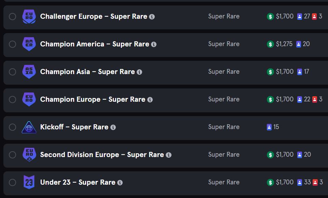
Task: Click the green dollar icon in Champion America row
Action: [270, 44]
